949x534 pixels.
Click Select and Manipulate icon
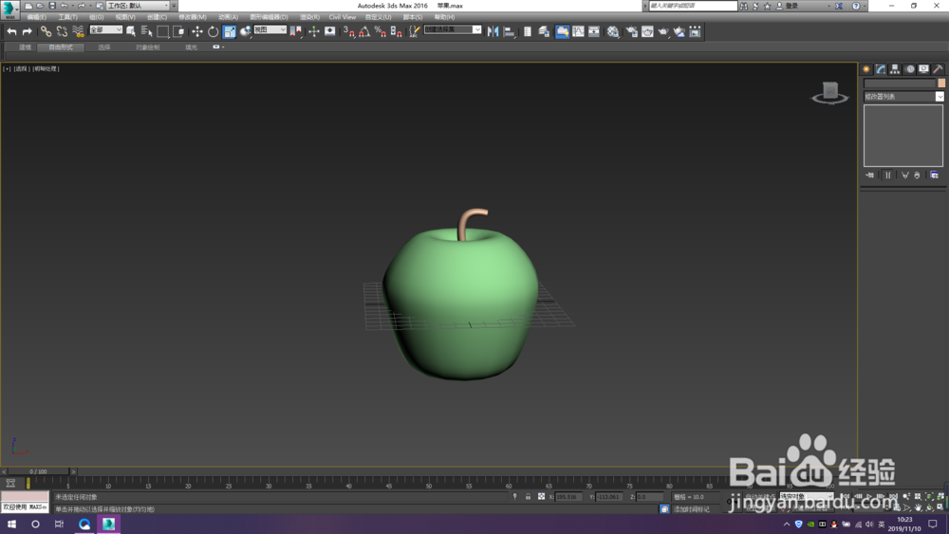tap(313, 31)
